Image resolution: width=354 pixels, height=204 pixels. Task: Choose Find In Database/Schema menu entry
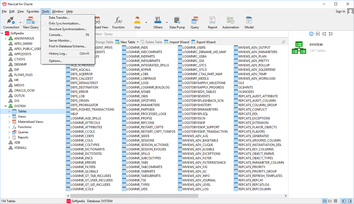68,46
